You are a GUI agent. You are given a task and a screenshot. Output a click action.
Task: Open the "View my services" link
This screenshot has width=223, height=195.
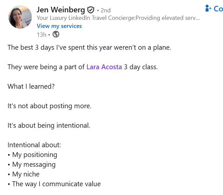[x=59, y=26]
